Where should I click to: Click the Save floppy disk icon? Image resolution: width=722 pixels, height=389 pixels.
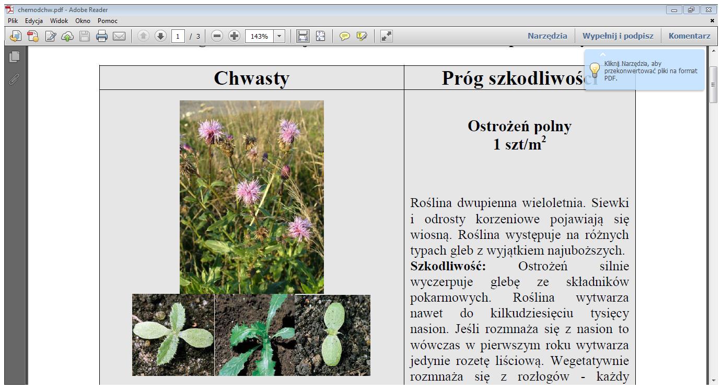pos(85,36)
